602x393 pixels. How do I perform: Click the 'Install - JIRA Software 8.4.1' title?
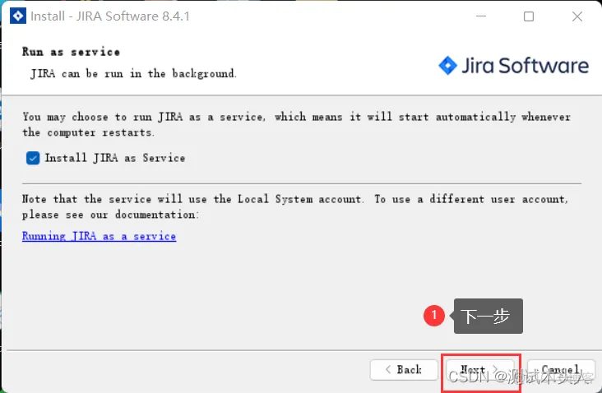click(110, 16)
